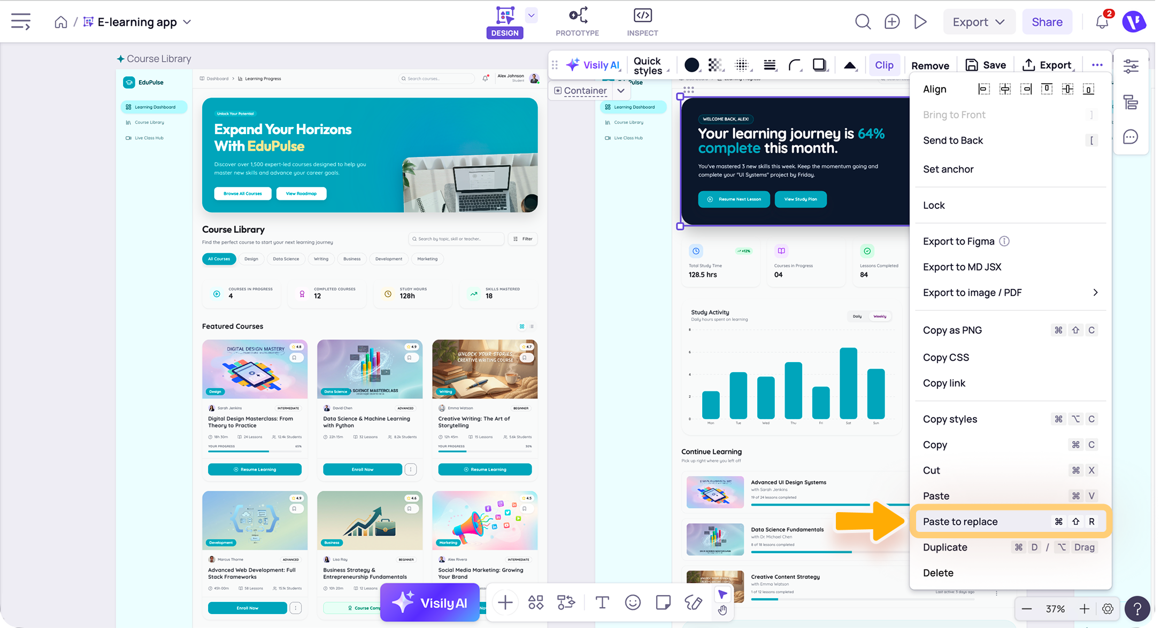Image resolution: width=1176 pixels, height=628 pixels.
Task: Expand the E-learning app project dropdown
Action: (x=187, y=22)
